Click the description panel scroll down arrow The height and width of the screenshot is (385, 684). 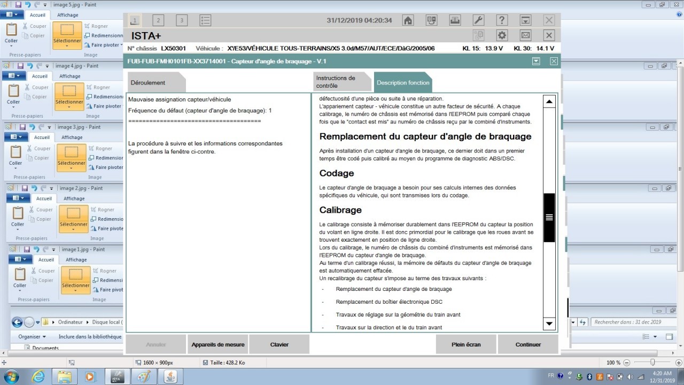point(549,323)
